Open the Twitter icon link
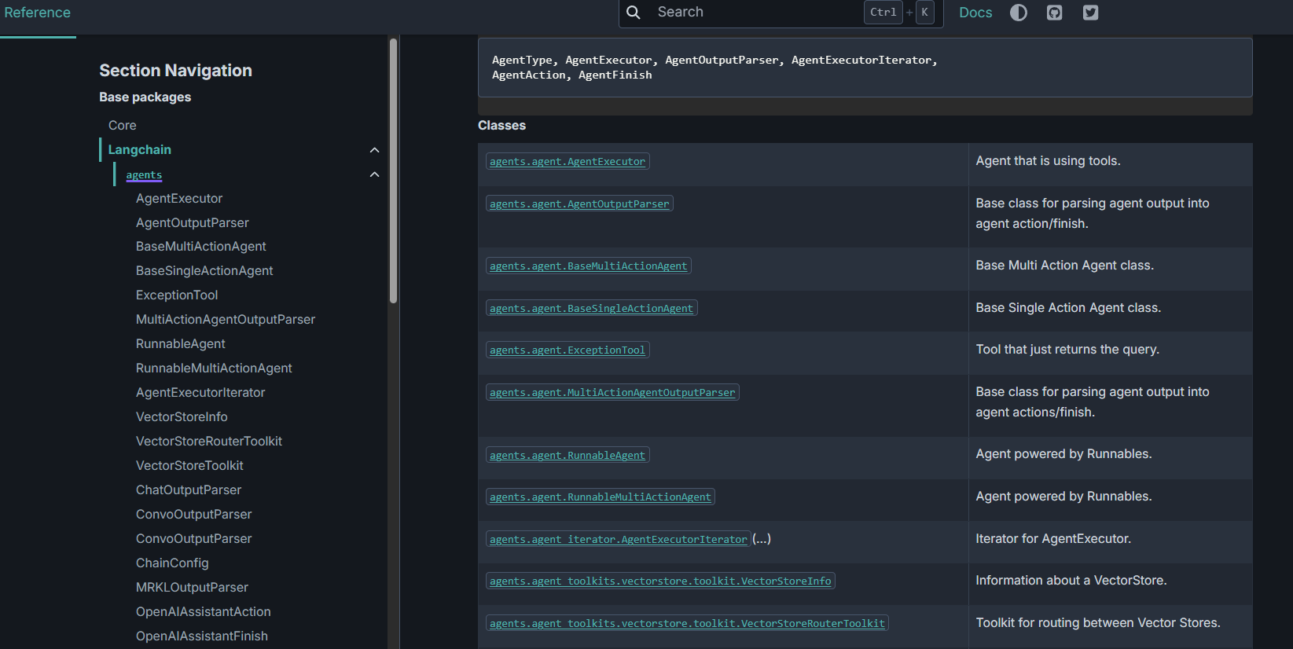This screenshot has width=1293, height=649. coord(1090,13)
